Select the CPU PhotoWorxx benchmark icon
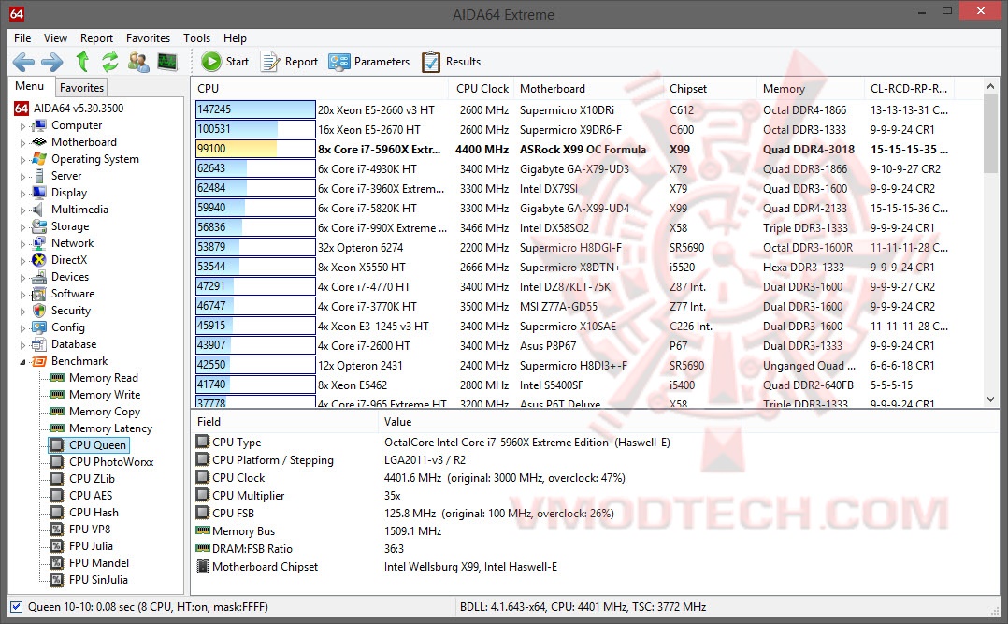Image resolution: width=1008 pixels, height=624 pixels. tap(57, 462)
